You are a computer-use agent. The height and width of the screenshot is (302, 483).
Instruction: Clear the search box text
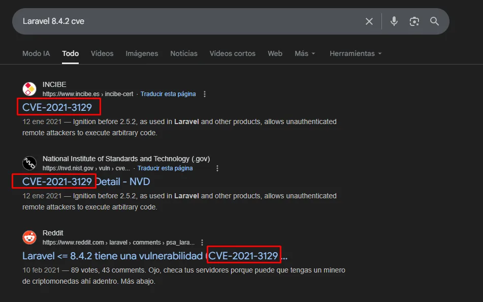click(369, 21)
